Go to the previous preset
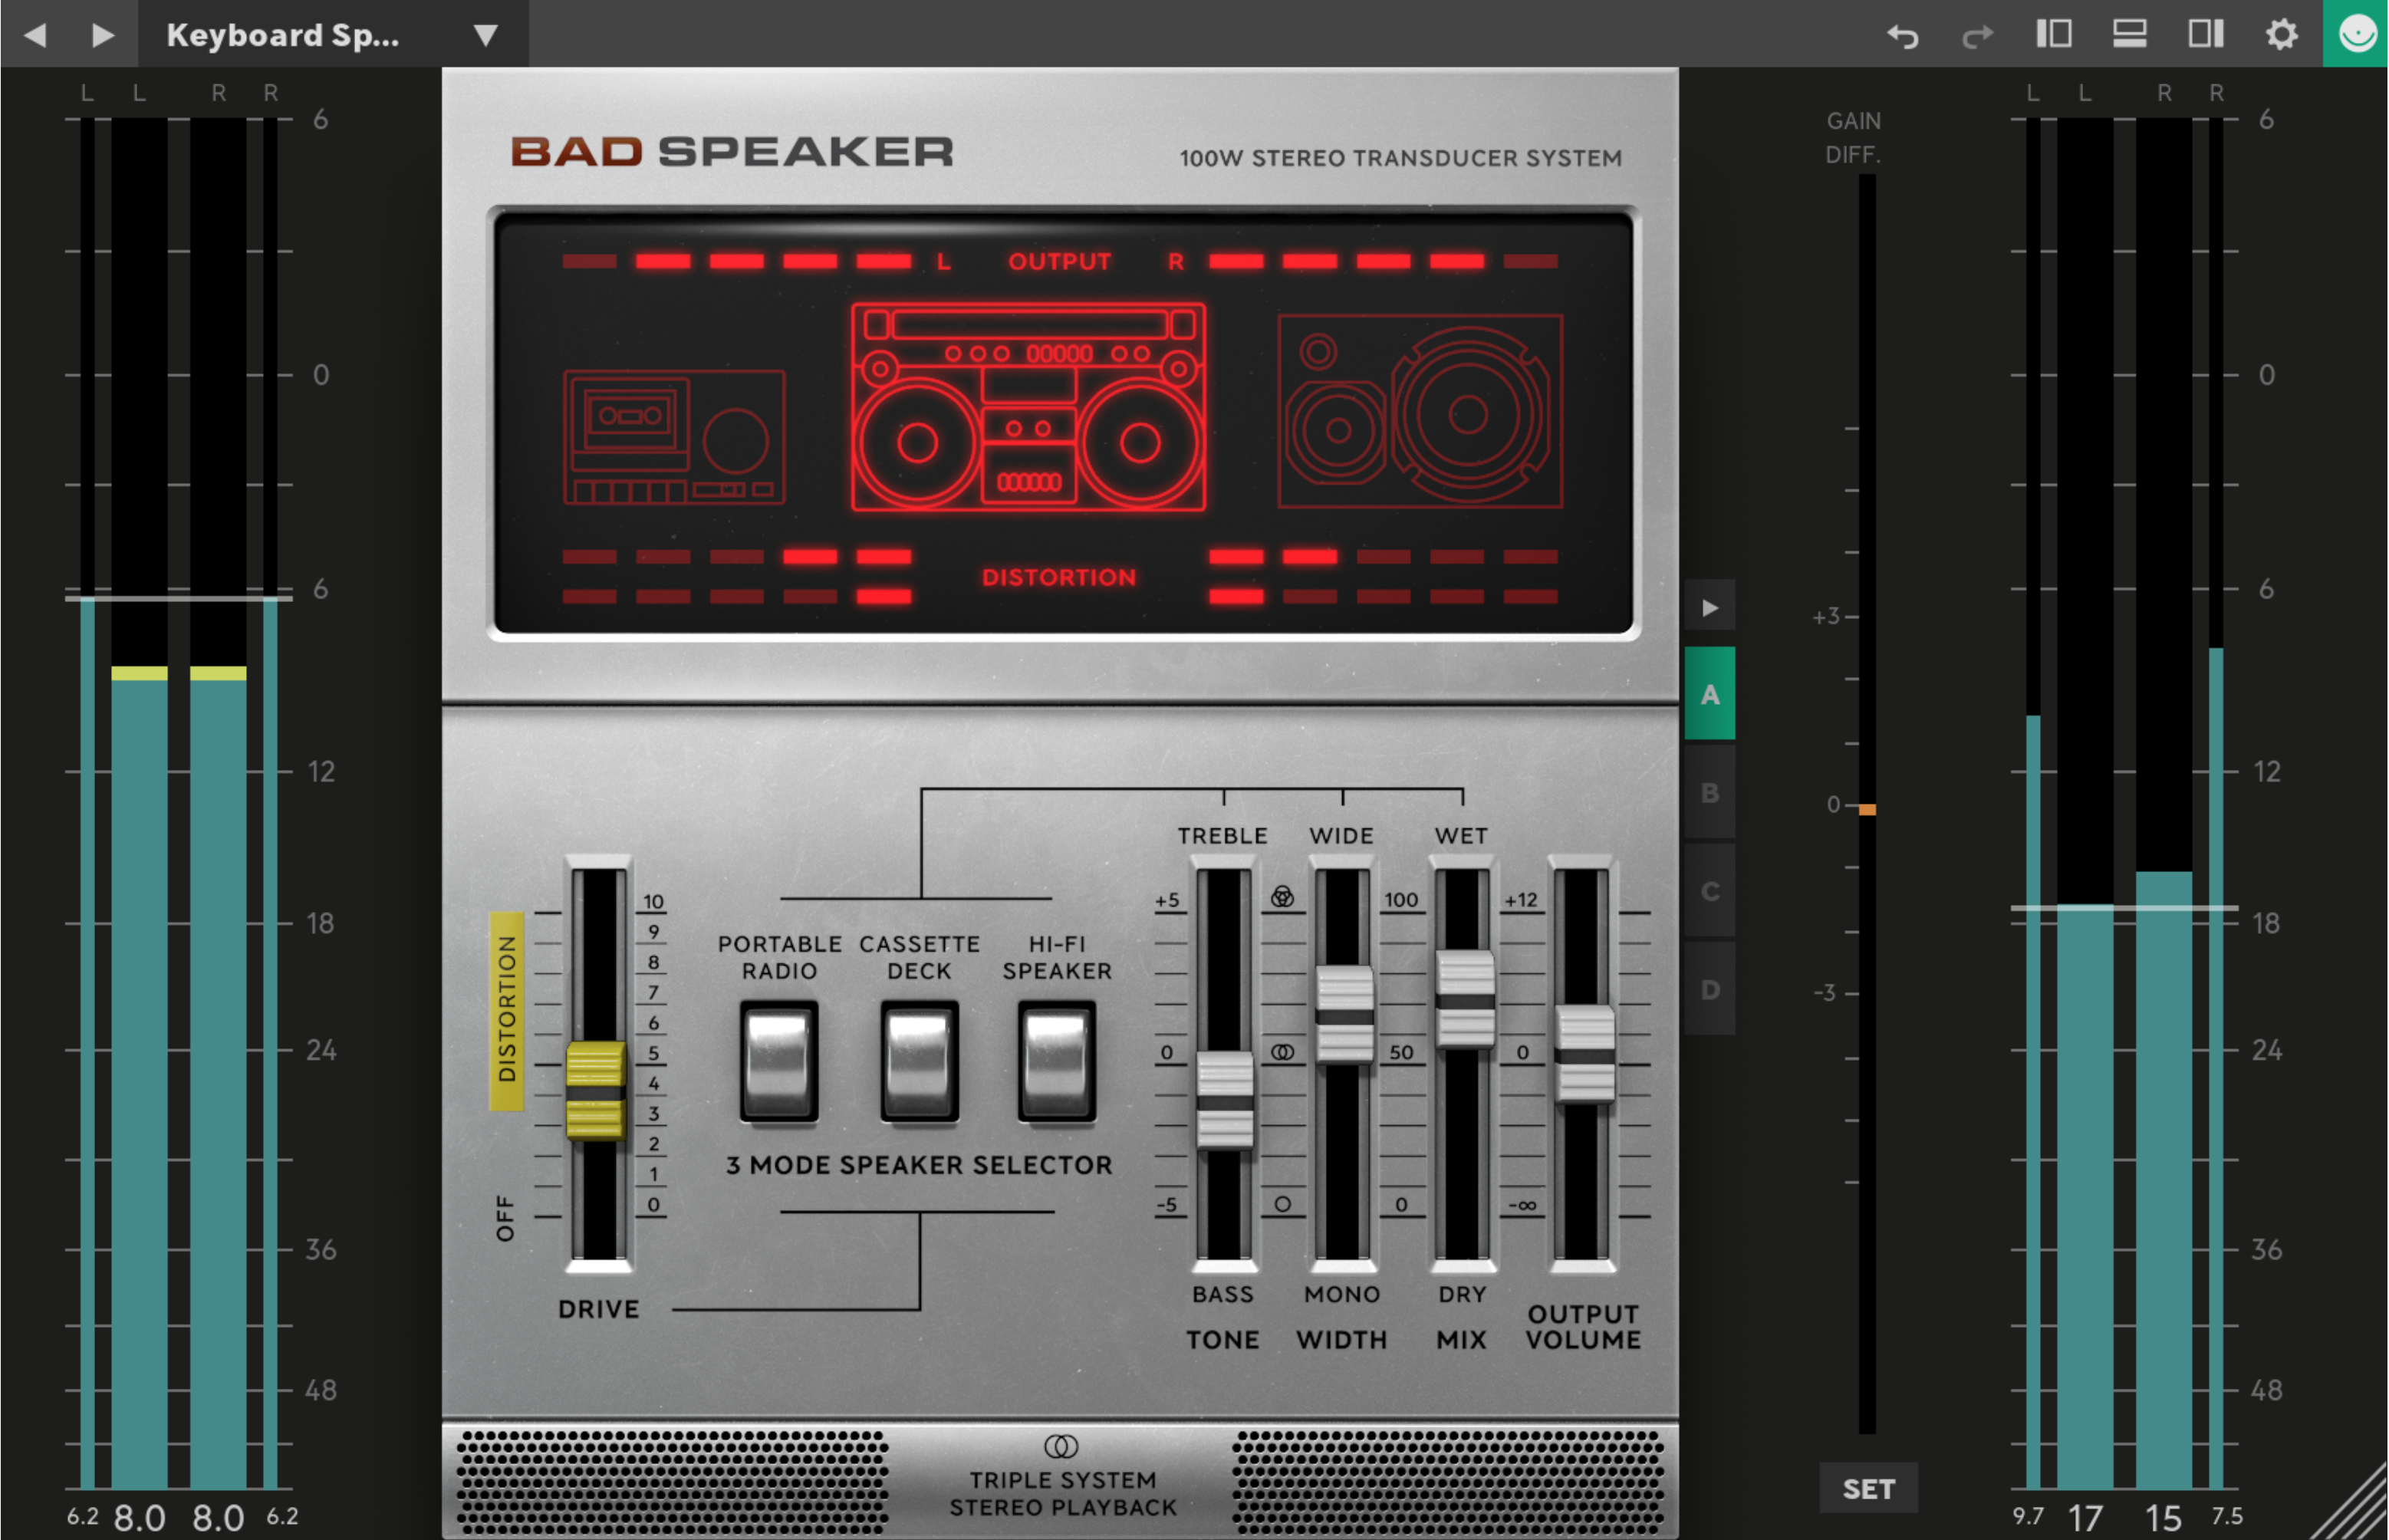The image size is (2389, 1540). click(35, 36)
